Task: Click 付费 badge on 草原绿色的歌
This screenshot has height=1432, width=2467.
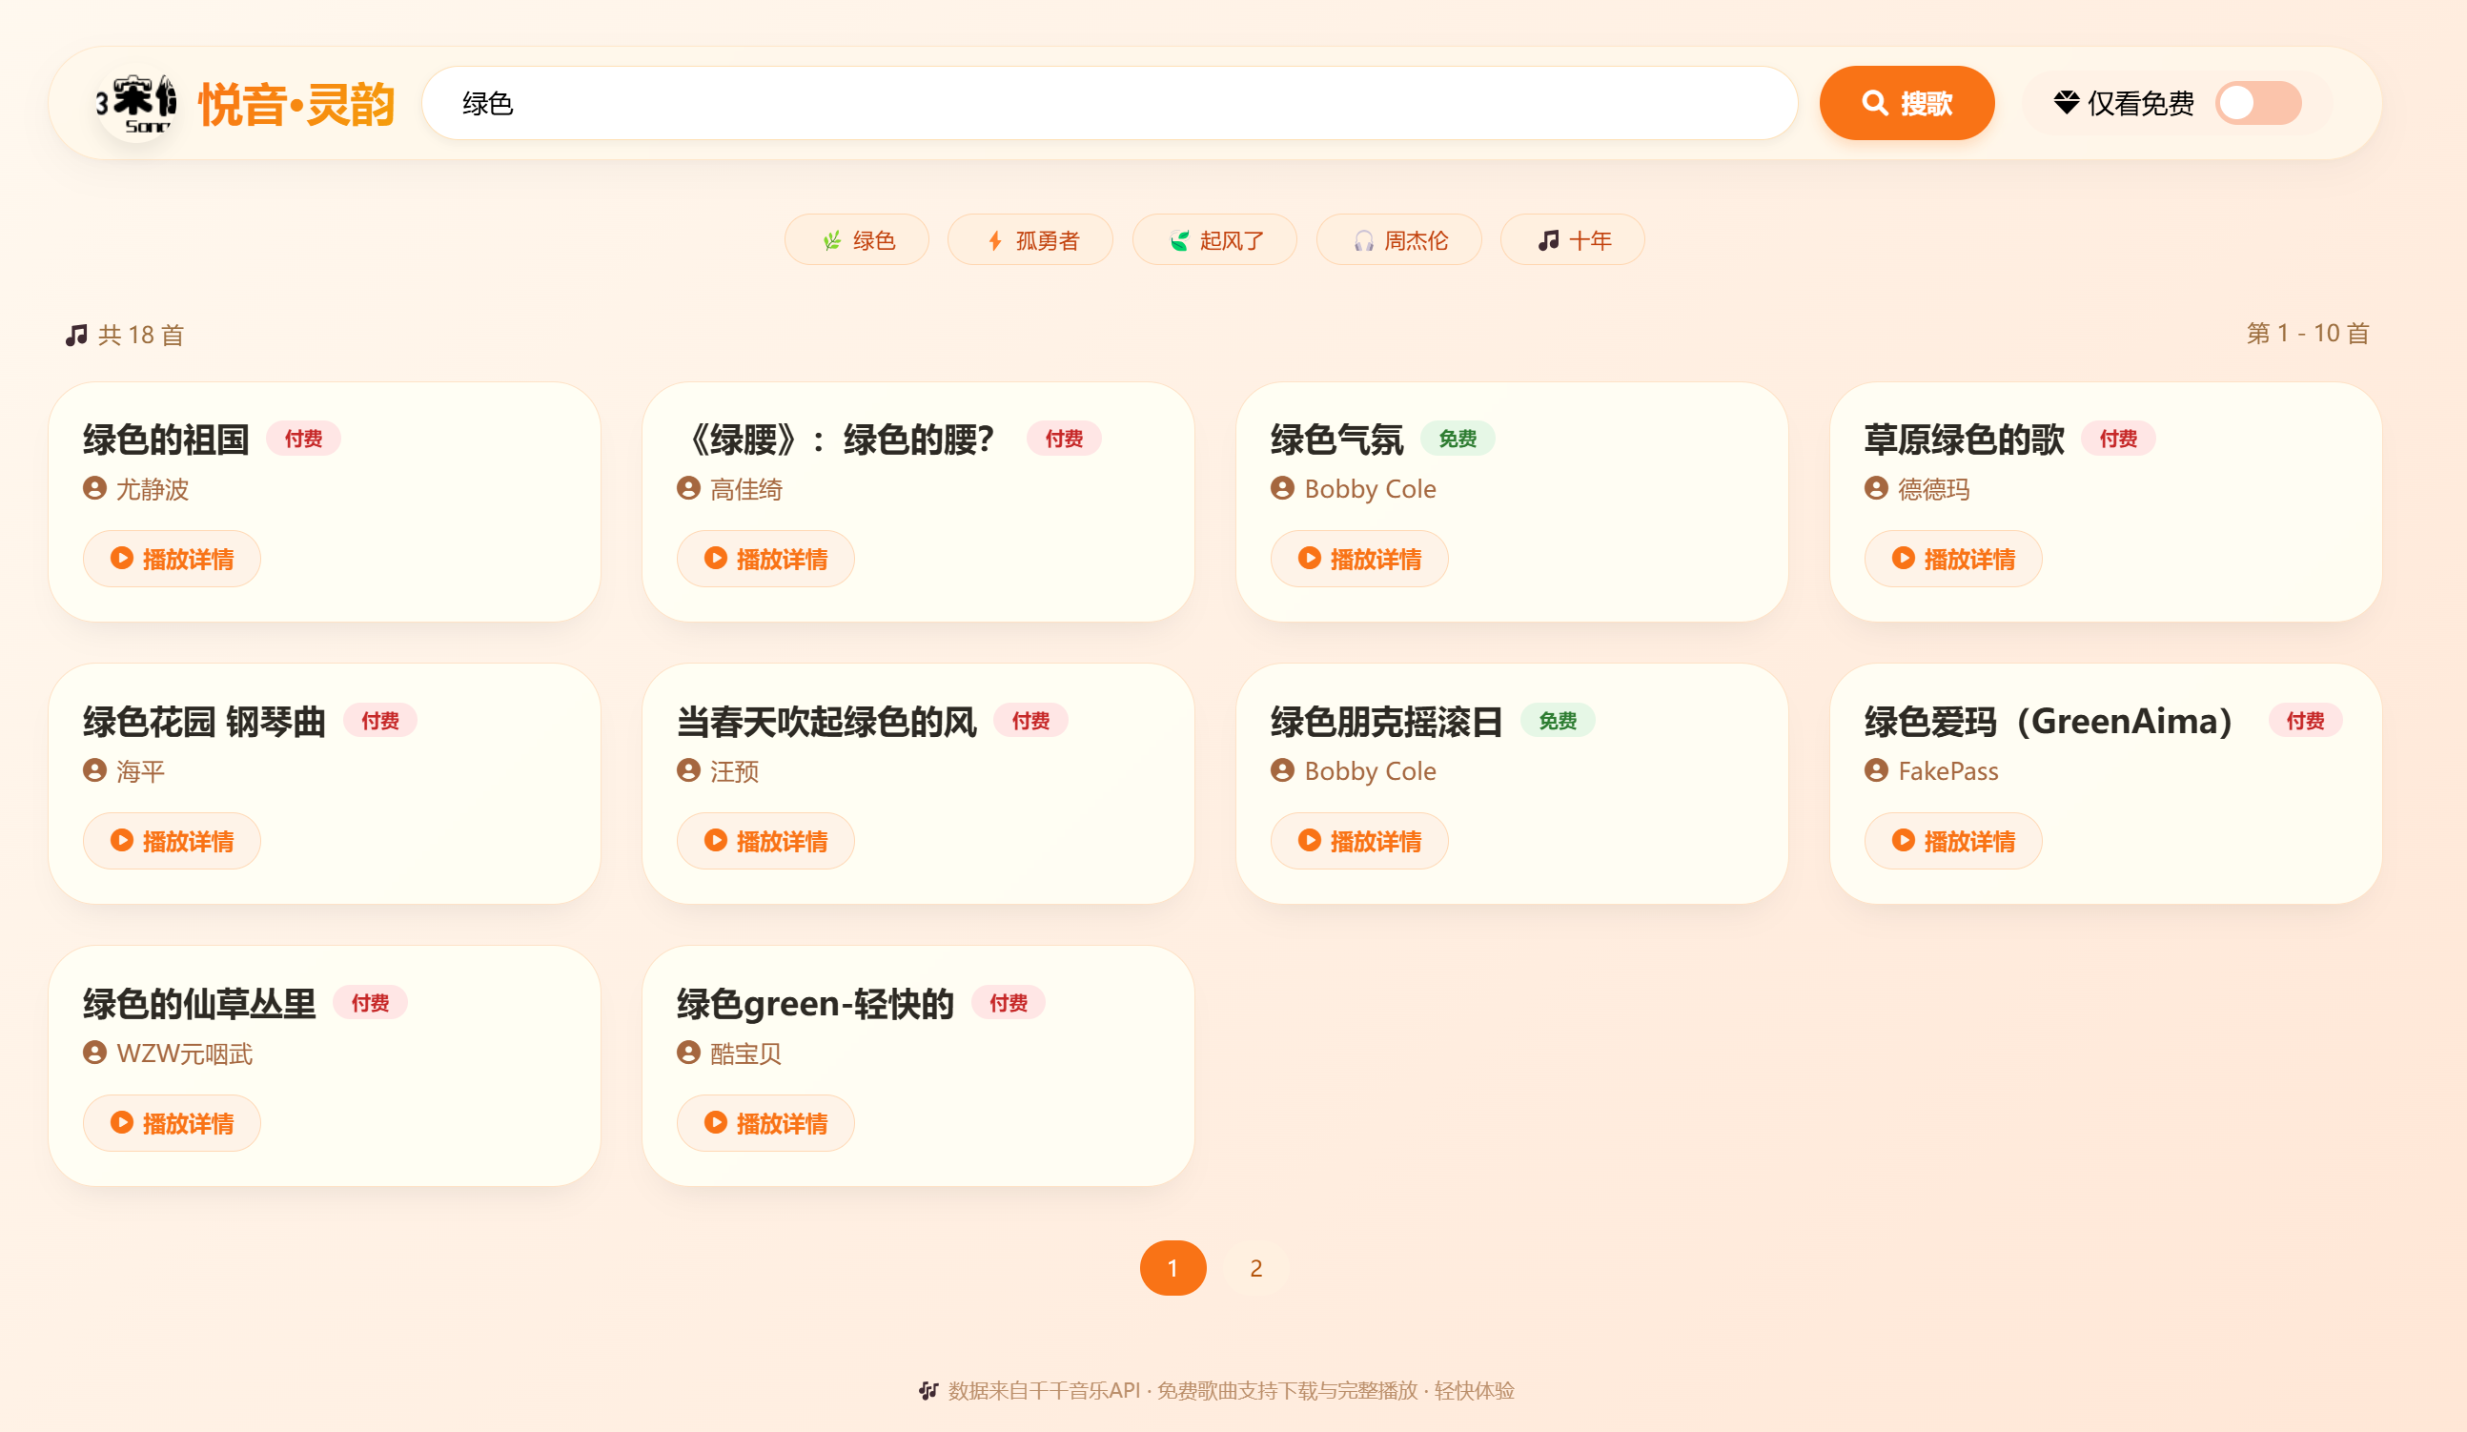Action: tap(2118, 439)
